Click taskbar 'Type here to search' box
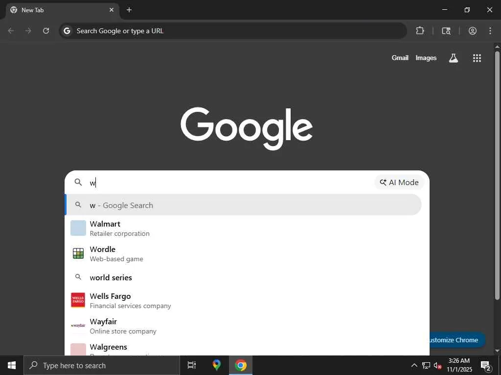Viewport: 501px width, 375px height. coord(102,365)
